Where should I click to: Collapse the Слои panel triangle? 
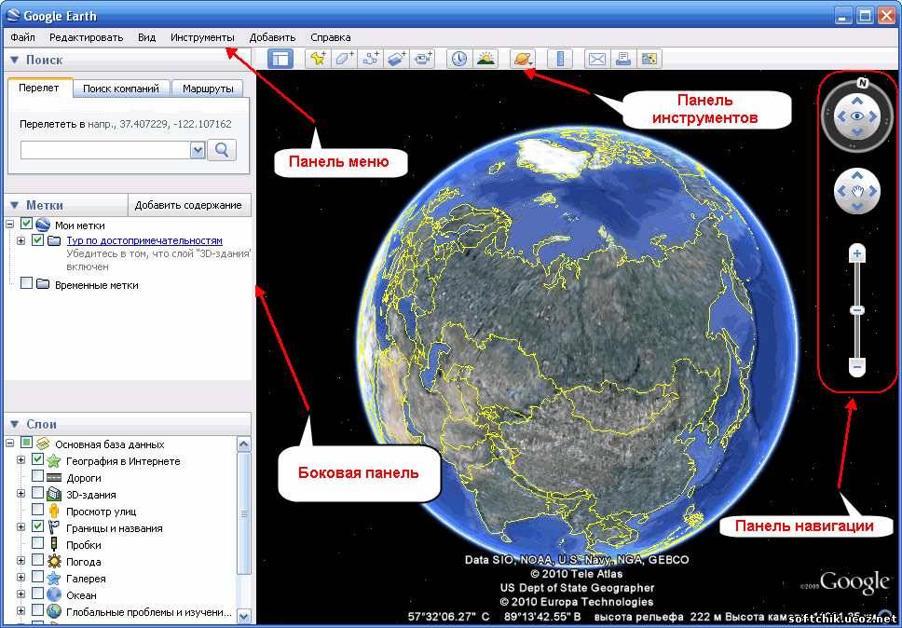point(15,424)
